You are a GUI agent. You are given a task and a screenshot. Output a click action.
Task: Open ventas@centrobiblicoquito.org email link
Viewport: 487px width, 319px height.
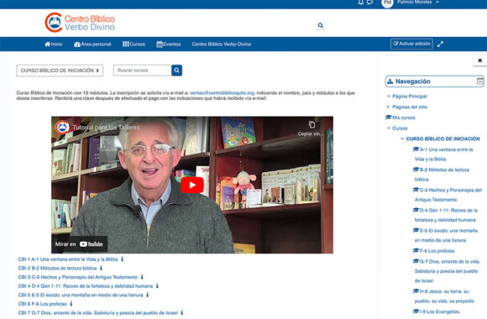(x=222, y=93)
